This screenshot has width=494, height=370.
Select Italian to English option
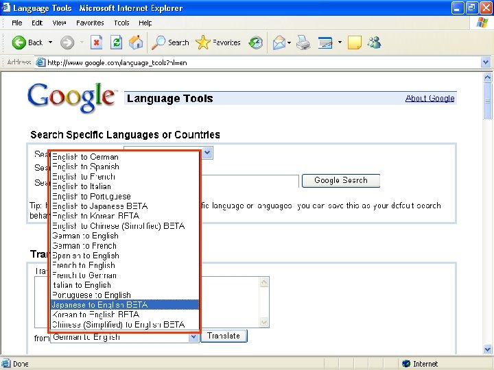pyautogui.click(x=125, y=285)
